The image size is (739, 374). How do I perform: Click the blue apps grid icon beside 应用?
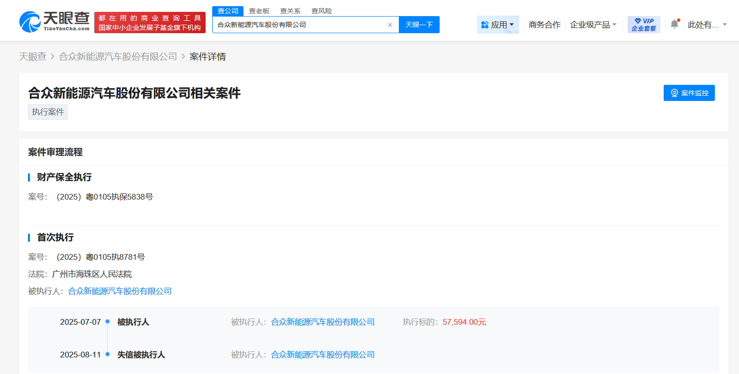[x=485, y=24]
